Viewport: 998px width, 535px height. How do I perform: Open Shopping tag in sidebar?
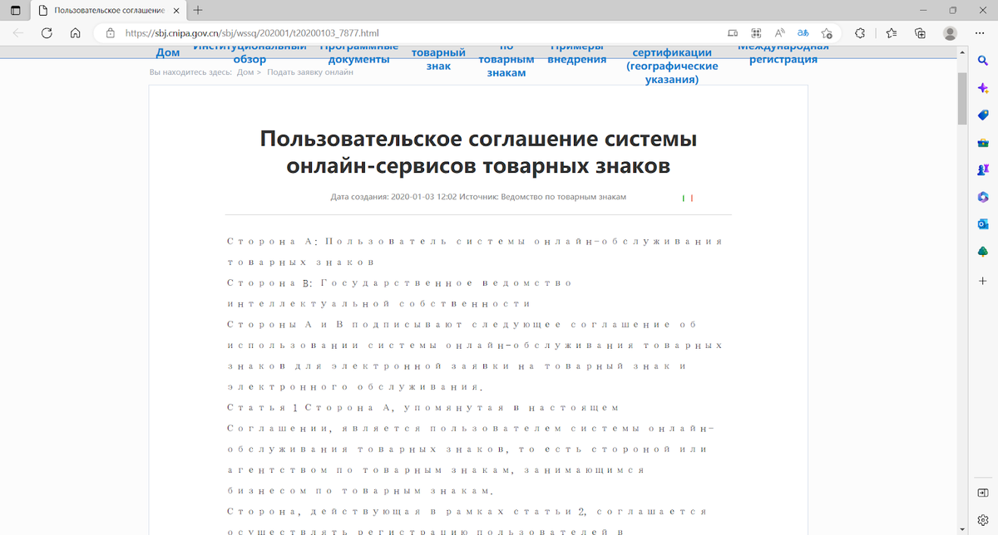(x=983, y=115)
